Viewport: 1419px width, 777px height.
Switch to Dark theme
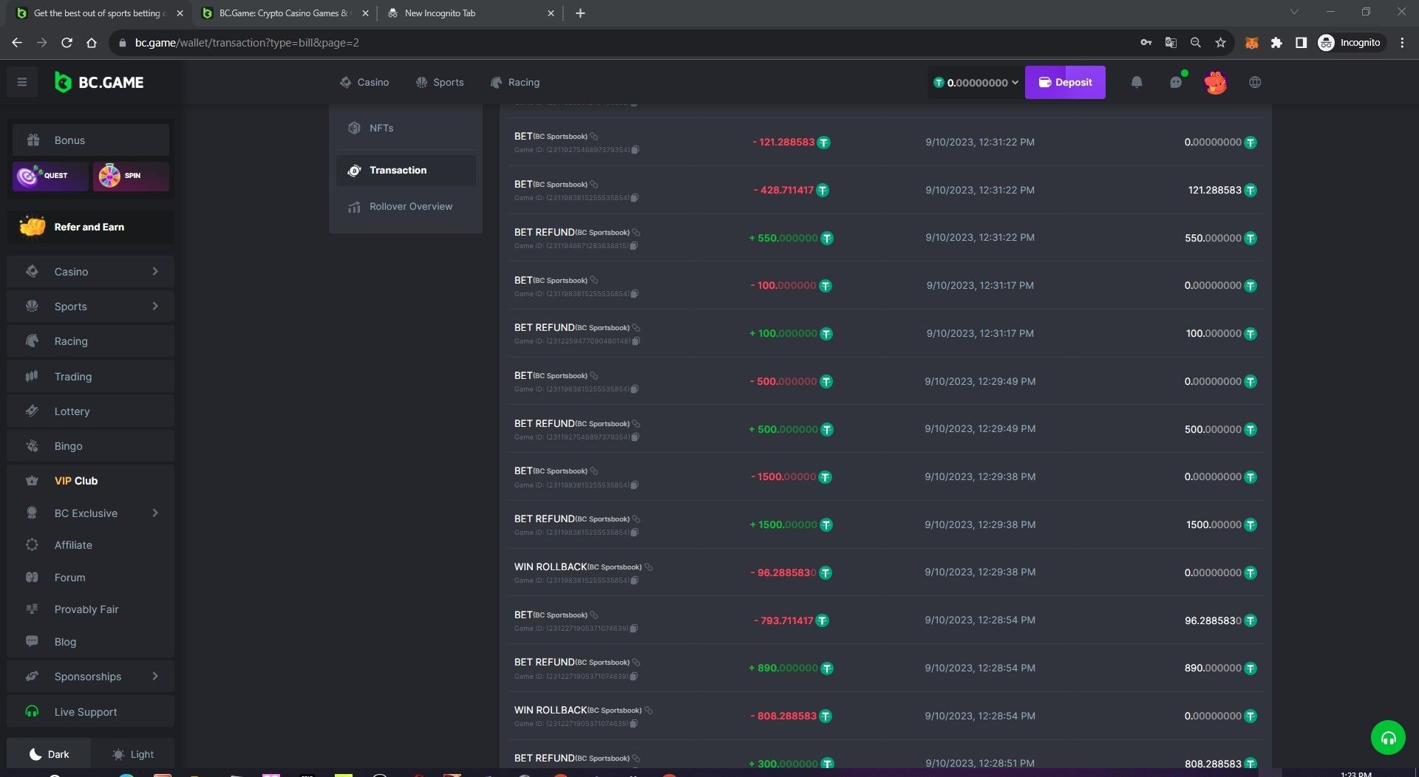[x=50, y=754]
